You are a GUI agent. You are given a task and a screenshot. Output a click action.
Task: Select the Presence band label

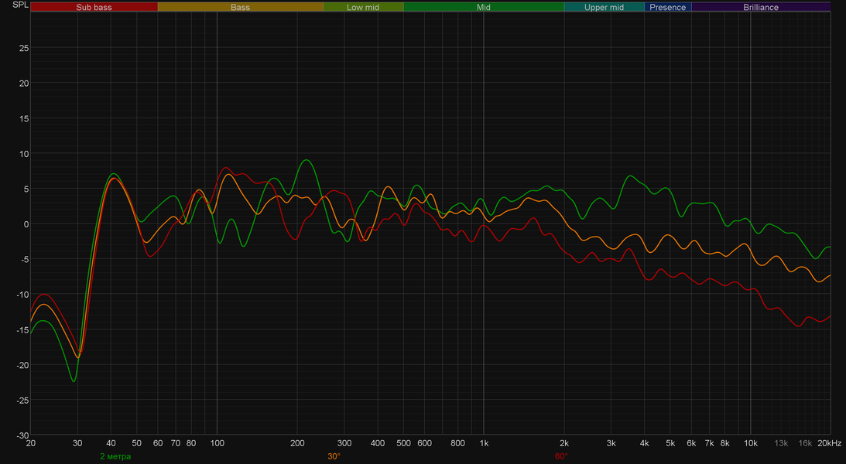(x=668, y=7)
